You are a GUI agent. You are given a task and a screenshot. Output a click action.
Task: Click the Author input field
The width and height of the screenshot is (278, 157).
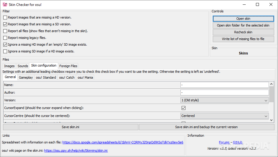coord(225,92)
